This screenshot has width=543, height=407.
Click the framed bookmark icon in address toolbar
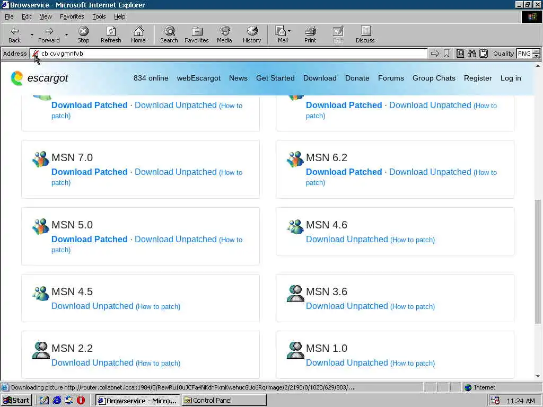point(460,54)
